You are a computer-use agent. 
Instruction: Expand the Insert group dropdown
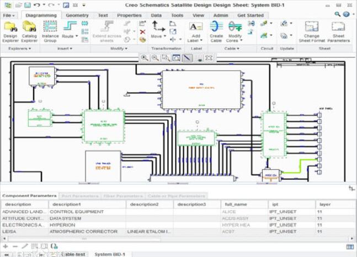65,49
